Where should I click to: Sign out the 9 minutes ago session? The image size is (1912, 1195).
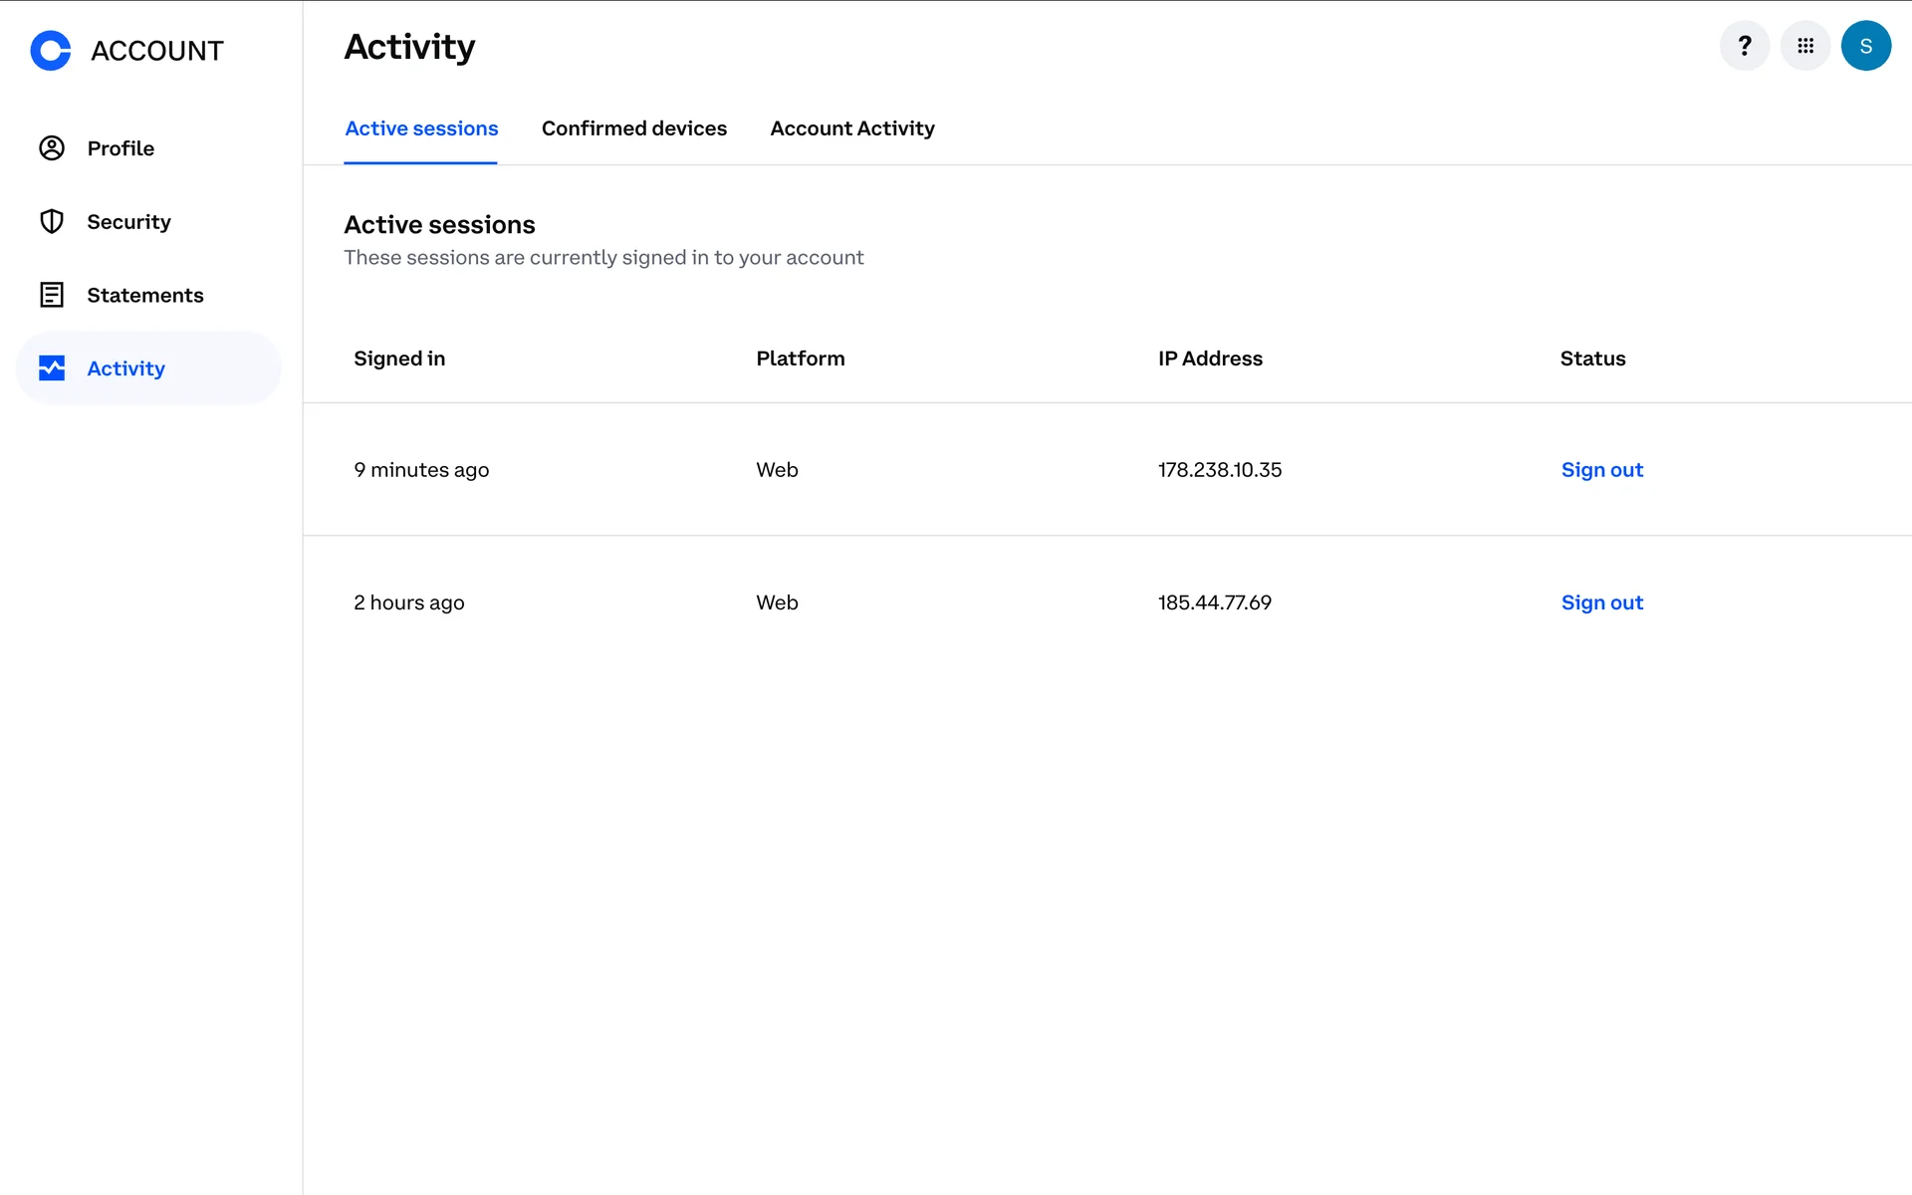1601,470
